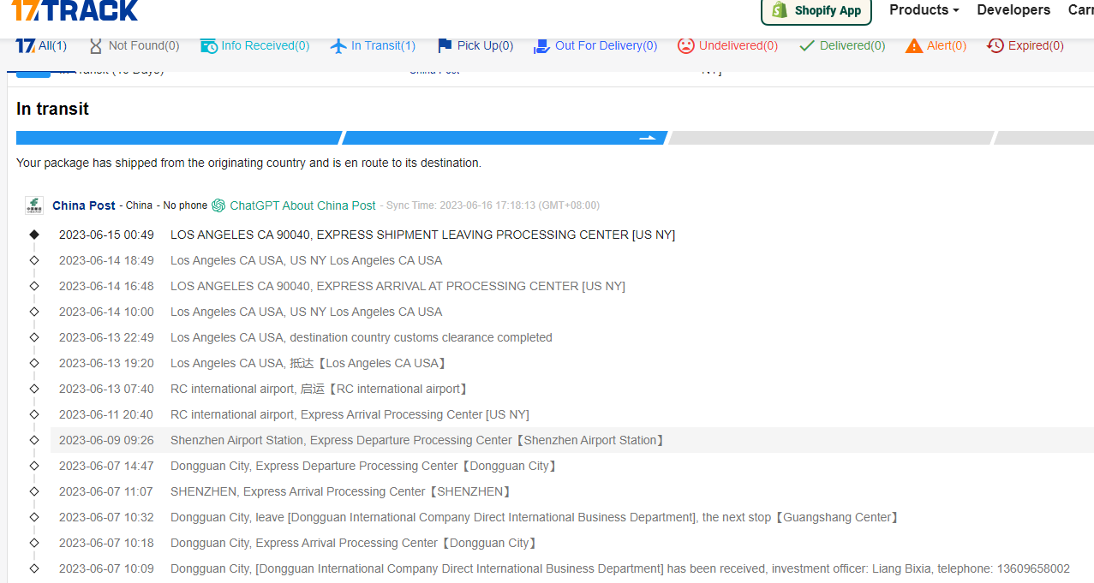Open ChatGPT About China Post link
Viewport: 1094px width, 583px height.
(302, 205)
